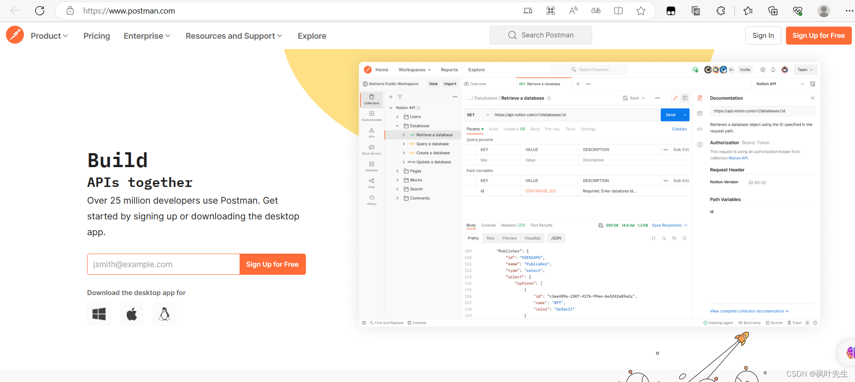Open the Team dropdown in app preview
The width and height of the screenshot is (855, 382).
tap(805, 70)
